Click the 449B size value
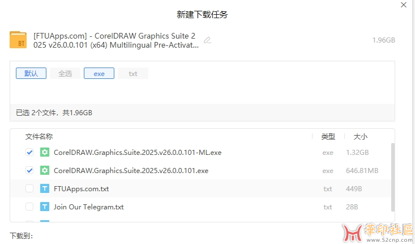 [354, 189]
